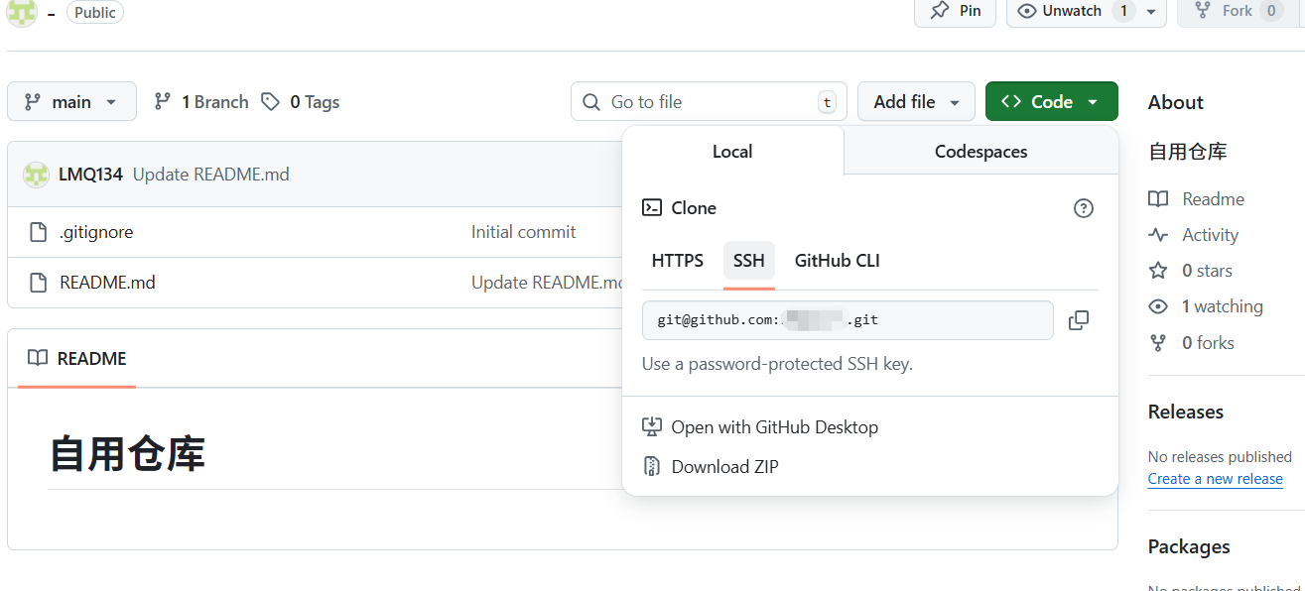Click the book icon beside Readme in About
1305x591 pixels.
tap(1158, 199)
